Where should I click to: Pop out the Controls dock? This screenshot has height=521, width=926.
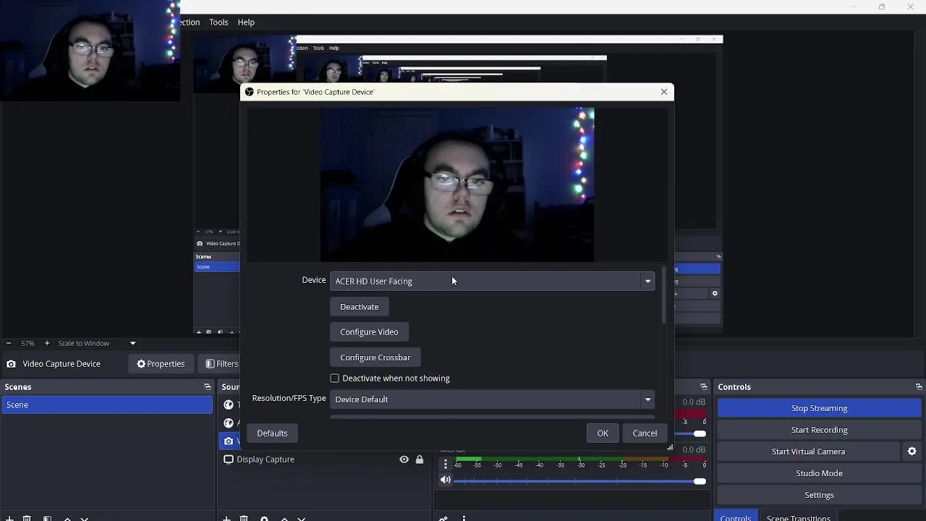click(919, 387)
